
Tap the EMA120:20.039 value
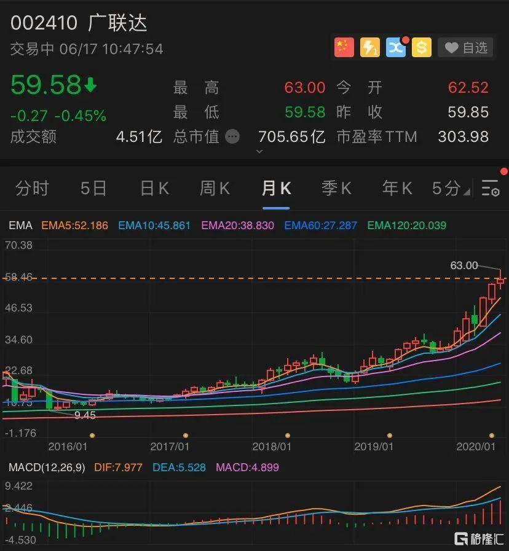(406, 225)
